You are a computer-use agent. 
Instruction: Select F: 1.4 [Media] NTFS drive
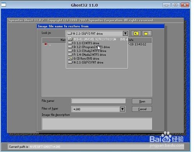point(97,55)
